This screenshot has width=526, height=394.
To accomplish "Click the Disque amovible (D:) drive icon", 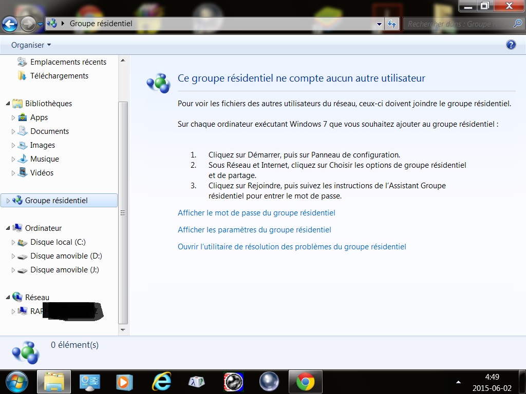I will (23, 257).
